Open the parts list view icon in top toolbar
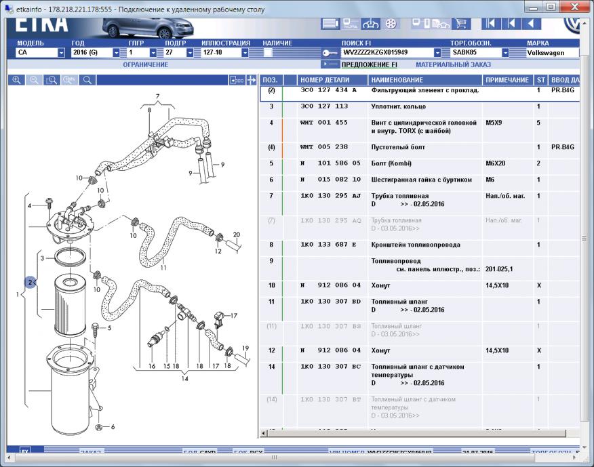The height and width of the screenshot is (467, 594). pyautogui.click(x=330, y=24)
